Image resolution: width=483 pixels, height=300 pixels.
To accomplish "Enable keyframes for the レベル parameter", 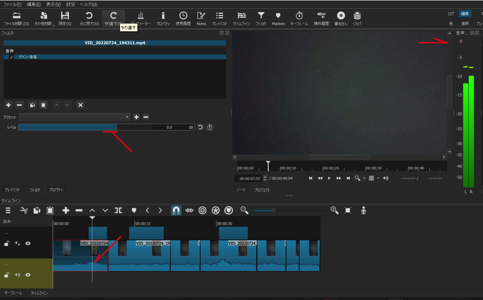I will coord(210,127).
